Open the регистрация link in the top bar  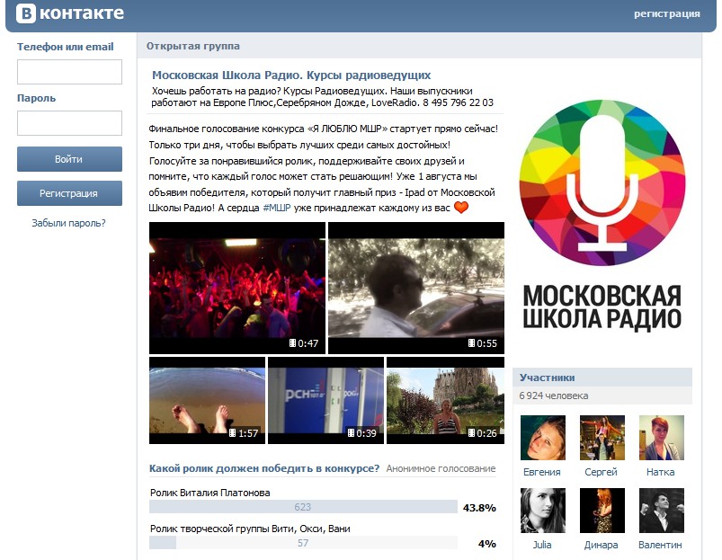667,13
